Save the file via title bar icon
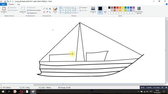Image resolution: width=168 pixels, height=94 pixels. [x=5, y=2]
